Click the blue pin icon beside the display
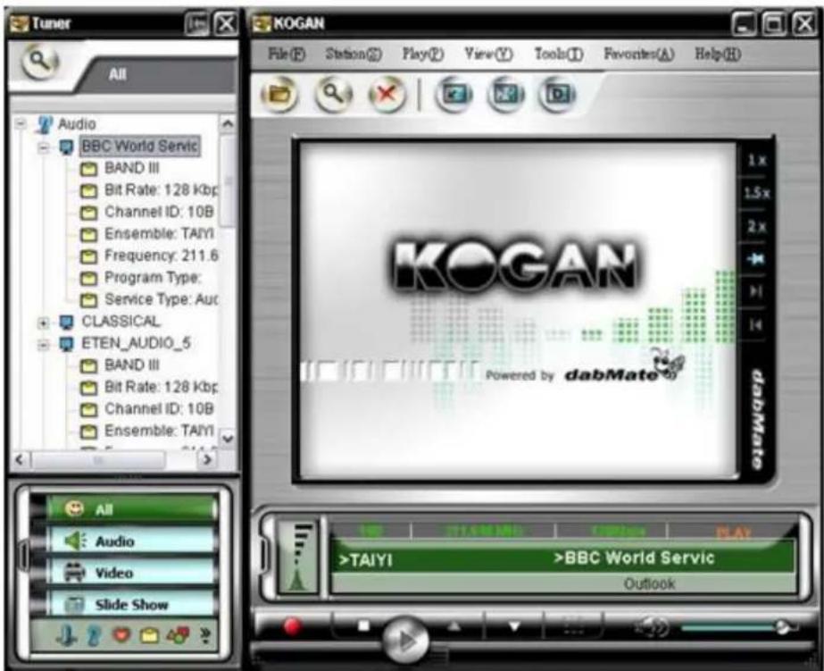Image resolution: width=824 pixels, height=671 pixels. (x=755, y=259)
